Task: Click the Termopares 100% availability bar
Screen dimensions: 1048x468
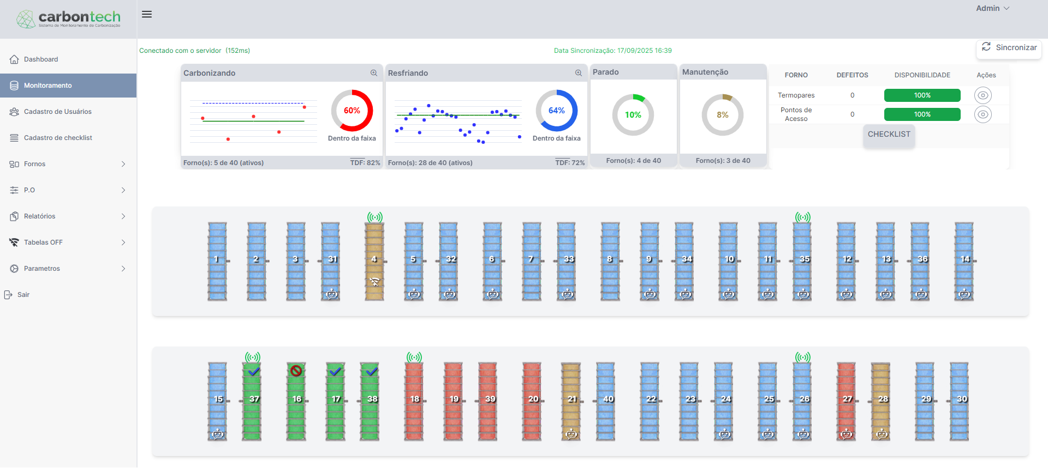Action: (922, 95)
